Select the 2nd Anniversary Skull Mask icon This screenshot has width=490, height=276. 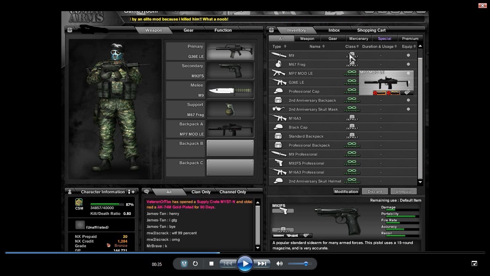pyautogui.click(x=279, y=109)
